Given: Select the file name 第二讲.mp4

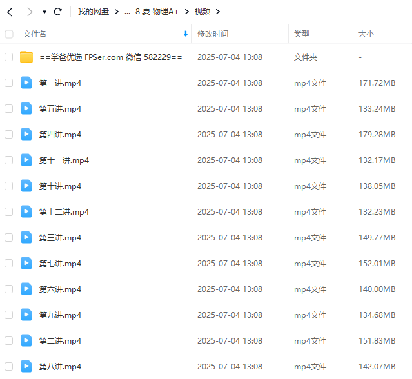Looking at the screenshot, I should (x=60, y=341).
